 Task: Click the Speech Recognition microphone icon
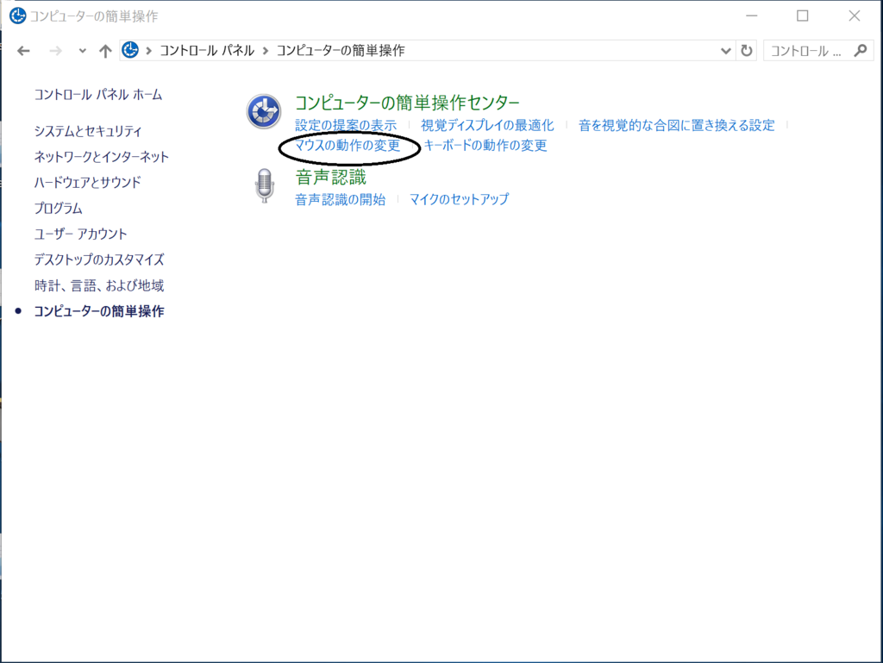click(264, 185)
